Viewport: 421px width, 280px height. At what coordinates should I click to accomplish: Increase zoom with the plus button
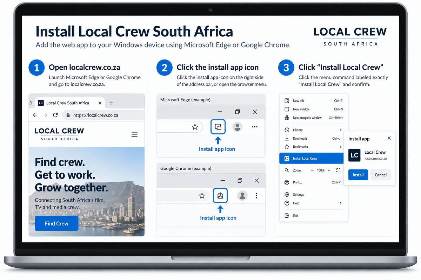click(329, 170)
